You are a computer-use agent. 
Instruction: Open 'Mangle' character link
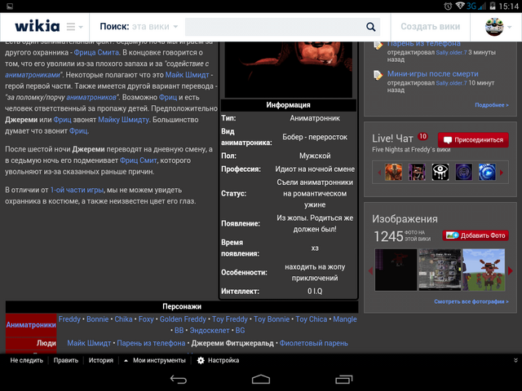click(345, 319)
